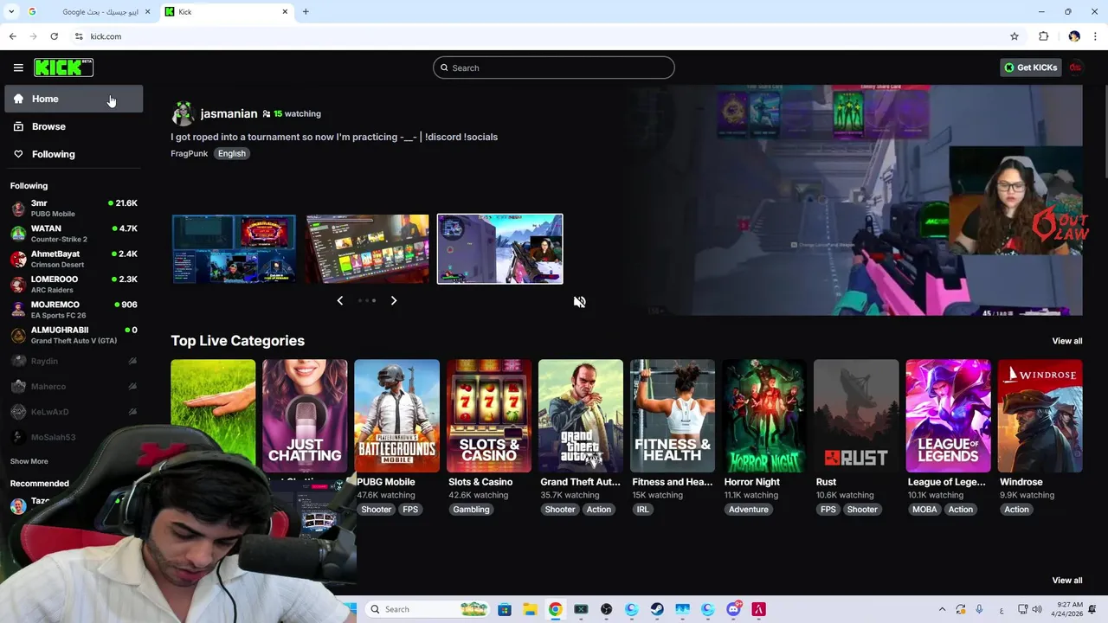Select the Kick browser tab

(x=227, y=11)
